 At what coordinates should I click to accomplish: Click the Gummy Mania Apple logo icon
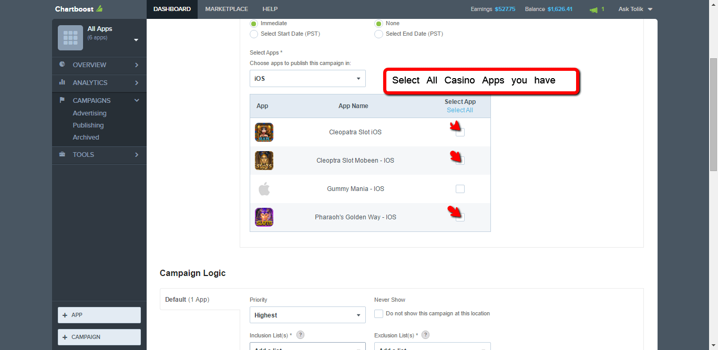tap(264, 189)
